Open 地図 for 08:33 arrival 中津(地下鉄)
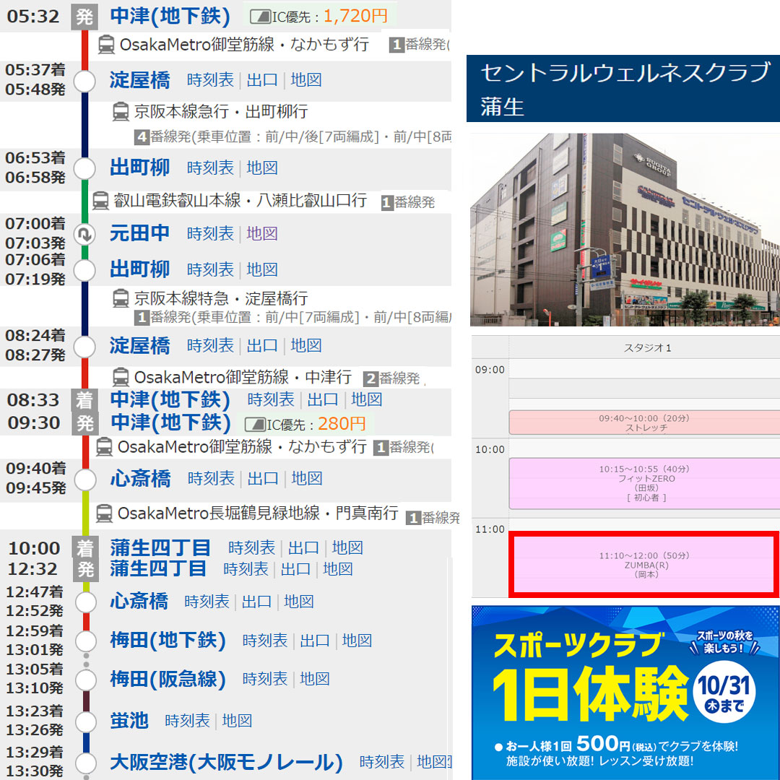 (x=367, y=399)
